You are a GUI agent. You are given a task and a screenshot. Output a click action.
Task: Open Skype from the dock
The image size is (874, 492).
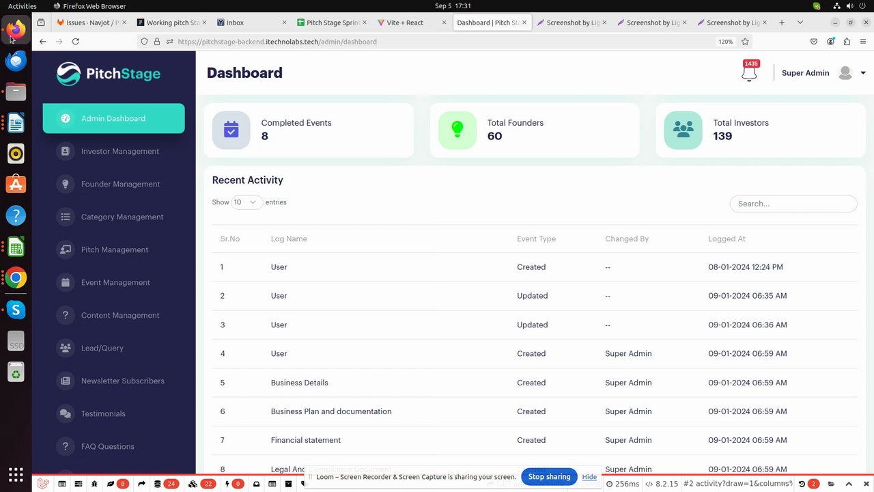pos(16,310)
